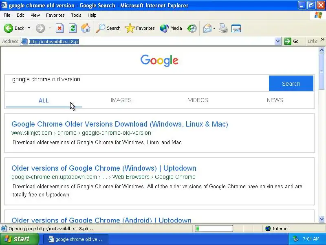Click the blue Search button

click(291, 83)
